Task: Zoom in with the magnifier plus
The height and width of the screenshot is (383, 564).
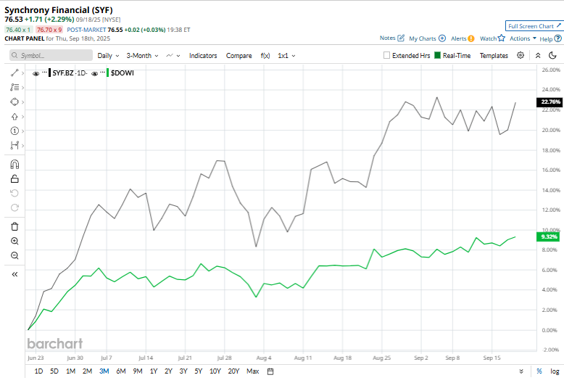Action: point(14,241)
